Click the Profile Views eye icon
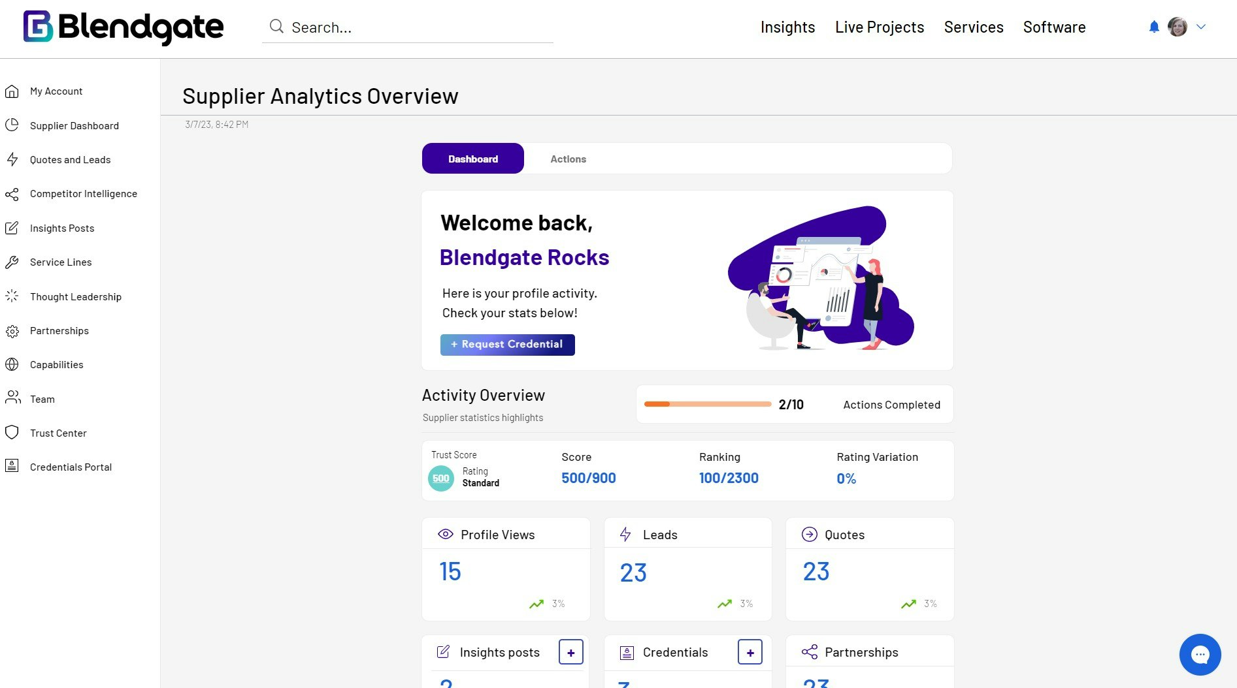The width and height of the screenshot is (1237, 688). click(x=445, y=534)
